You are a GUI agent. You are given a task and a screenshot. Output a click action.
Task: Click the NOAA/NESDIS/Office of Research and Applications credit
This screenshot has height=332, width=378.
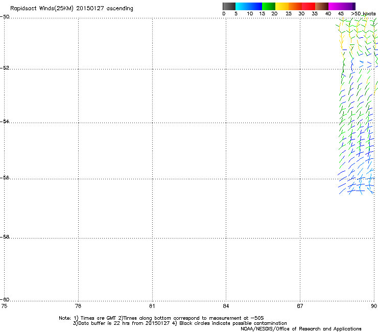coord(301,329)
